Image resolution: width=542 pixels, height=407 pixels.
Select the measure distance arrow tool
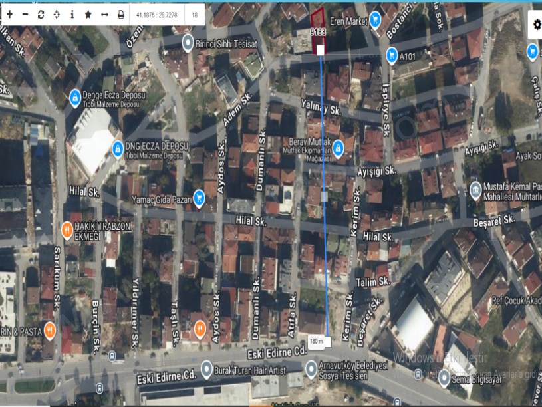tap(104, 13)
